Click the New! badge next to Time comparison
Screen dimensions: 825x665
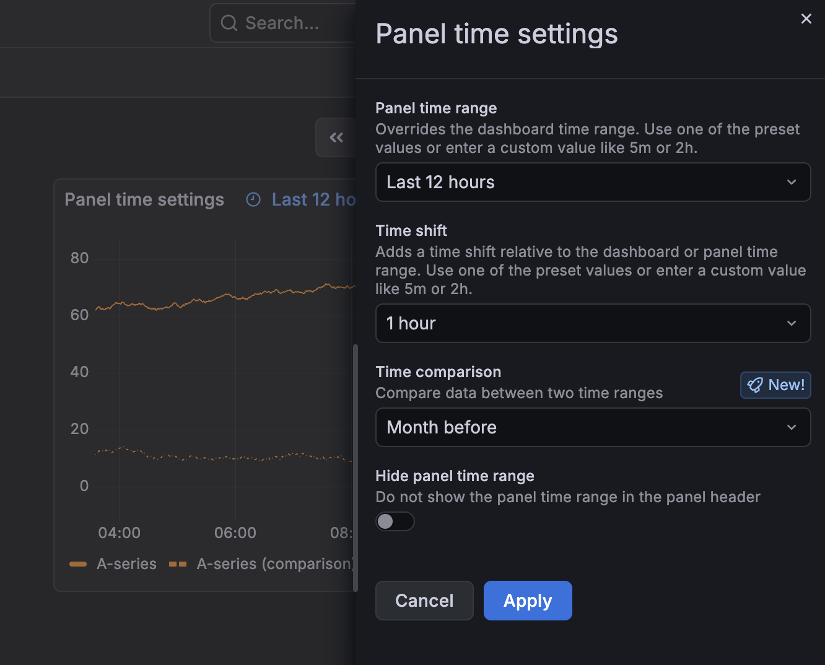[775, 385]
